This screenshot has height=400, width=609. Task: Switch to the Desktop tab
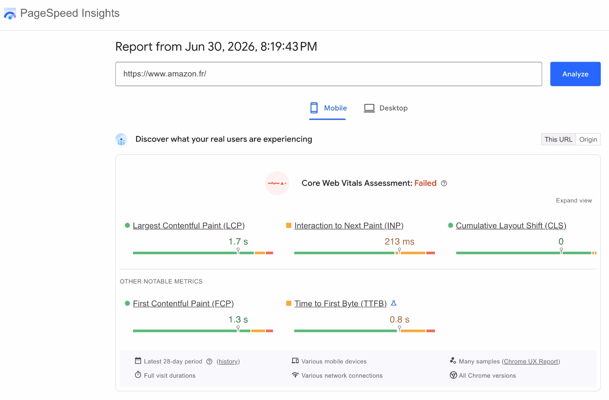(386, 108)
